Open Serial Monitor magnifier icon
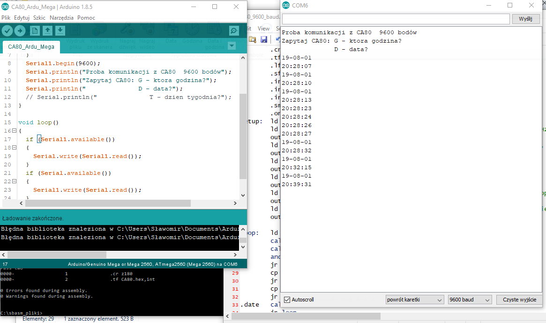This screenshot has height=323, width=546. [x=234, y=31]
